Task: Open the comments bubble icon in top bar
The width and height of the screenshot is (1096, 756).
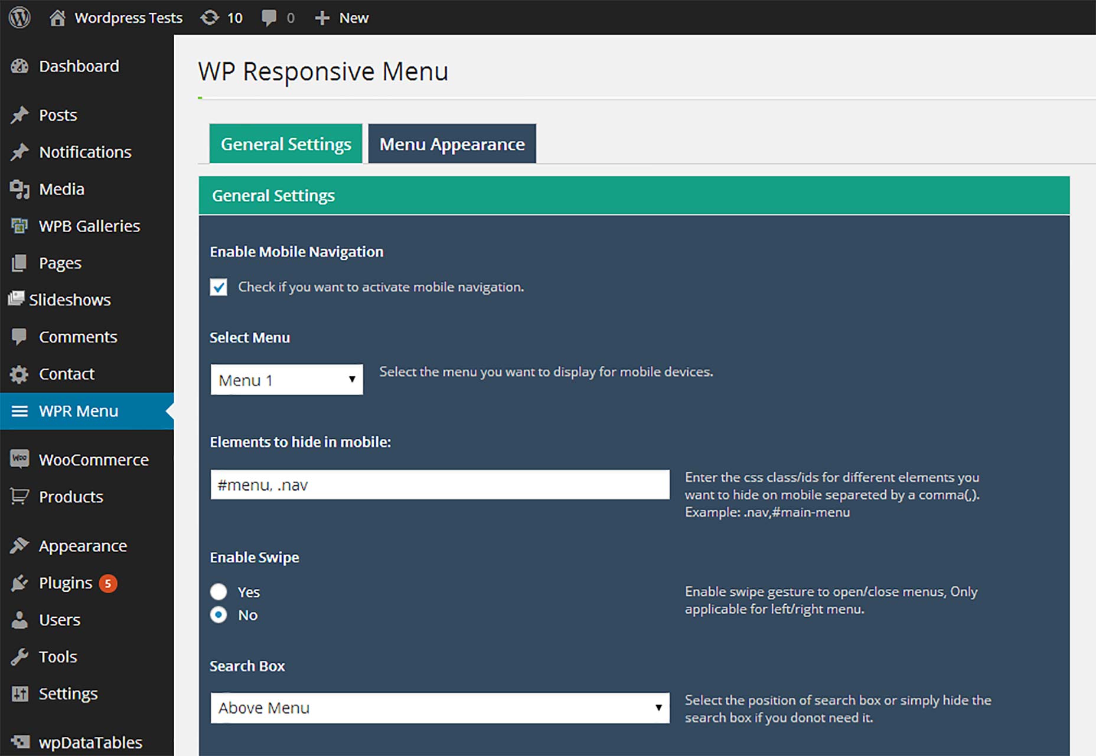Action: point(269,18)
